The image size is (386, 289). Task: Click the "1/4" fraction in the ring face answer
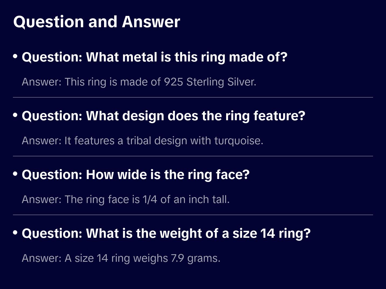(150, 199)
